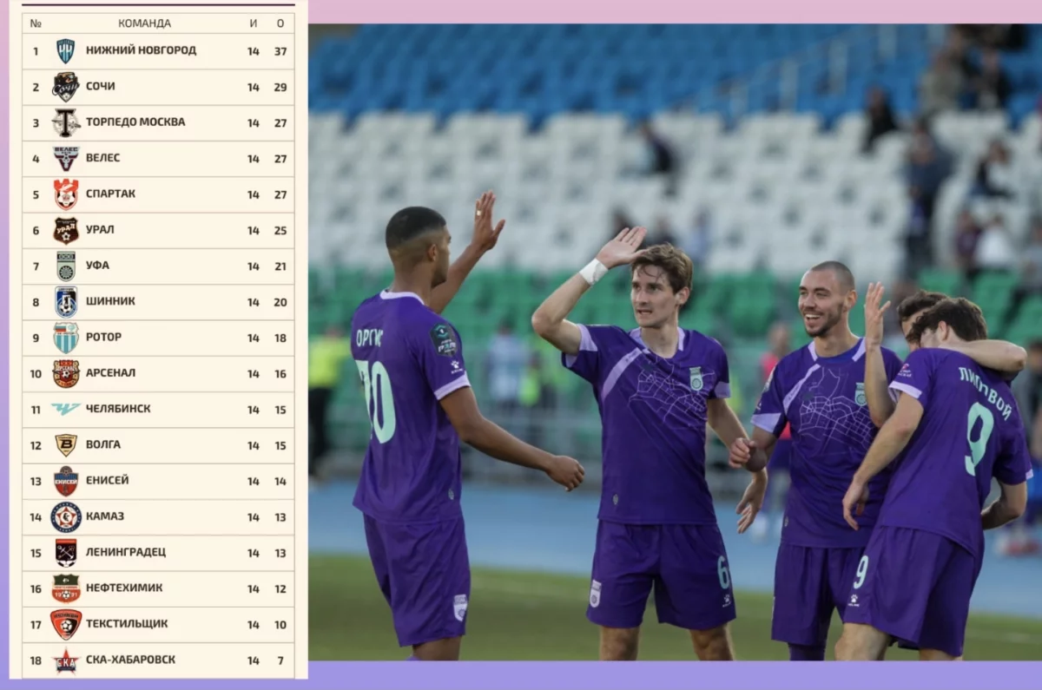Click the Текстильщик club logo
The width and height of the screenshot is (1042, 690).
click(x=65, y=624)
